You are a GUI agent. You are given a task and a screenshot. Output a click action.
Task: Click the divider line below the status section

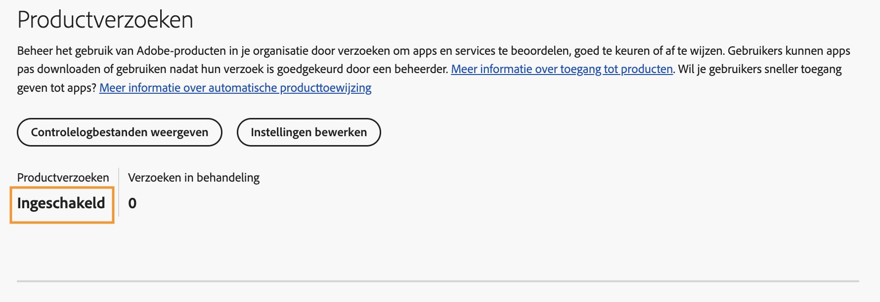(x=440, y=282)
